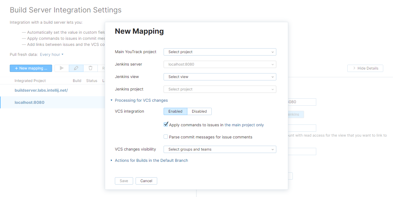Delete the mapping using the trash icon
393x197 pixels.
[x=90, y=68]
